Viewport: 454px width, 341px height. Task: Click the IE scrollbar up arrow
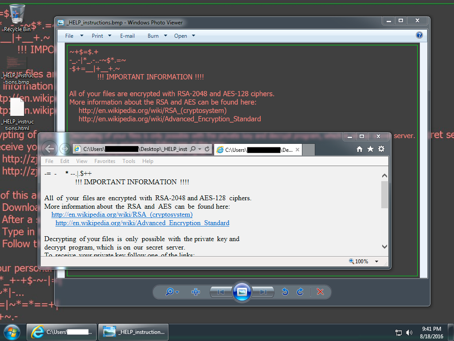tap(384, 176)
